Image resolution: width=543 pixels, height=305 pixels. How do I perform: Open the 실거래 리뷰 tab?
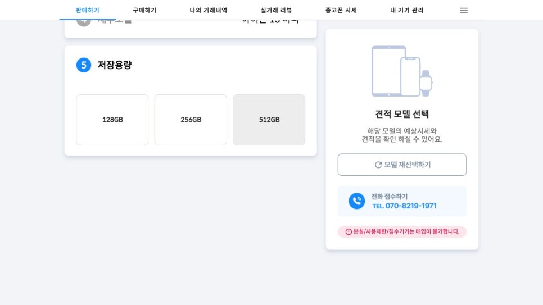[276, 10]
